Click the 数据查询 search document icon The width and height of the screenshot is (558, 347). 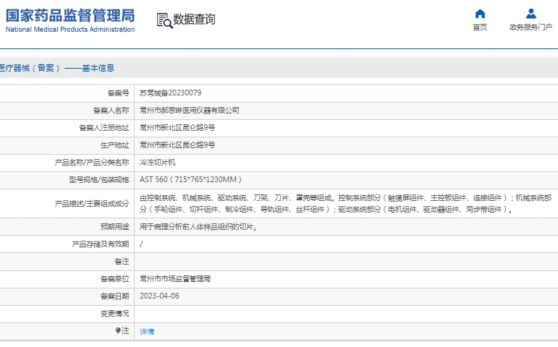click(164, 21)
